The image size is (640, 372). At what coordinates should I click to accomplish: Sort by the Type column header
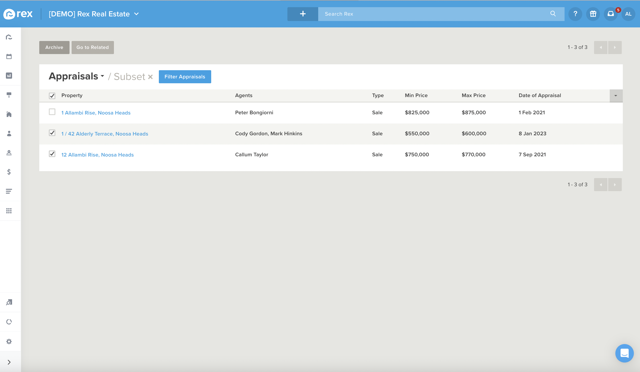(378, 95)
